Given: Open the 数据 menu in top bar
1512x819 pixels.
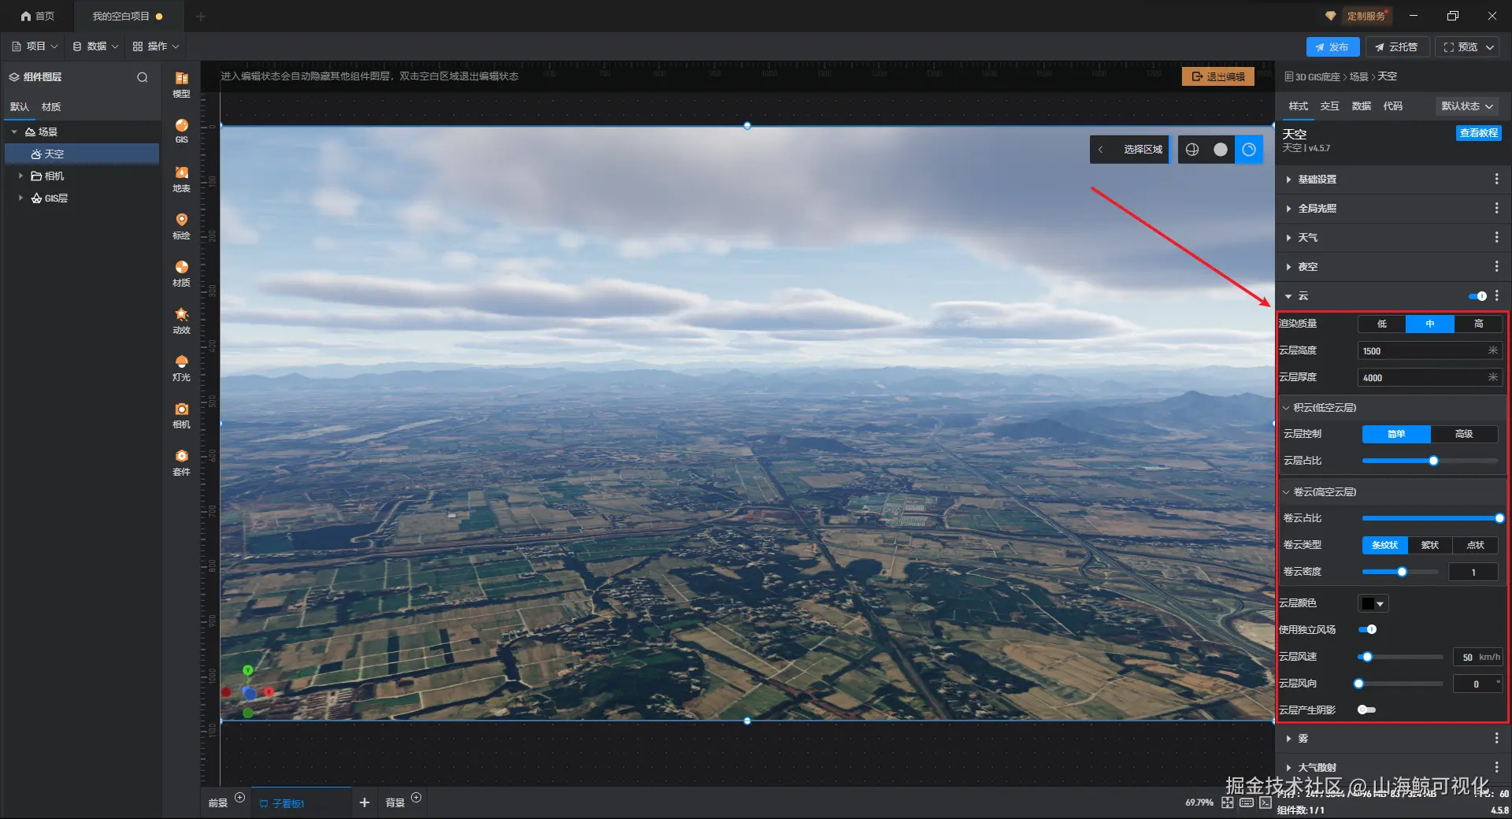Looking at the screenshot, I should click(95, 46).
